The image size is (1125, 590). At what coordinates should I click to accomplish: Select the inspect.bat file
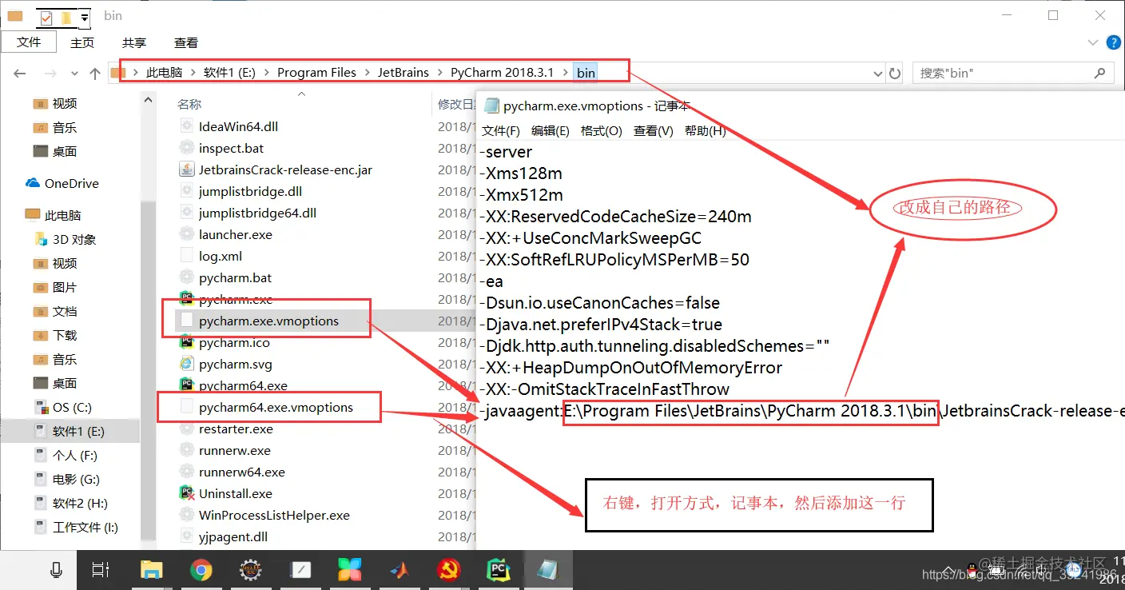pyautogui.click(x=231, y=148)
